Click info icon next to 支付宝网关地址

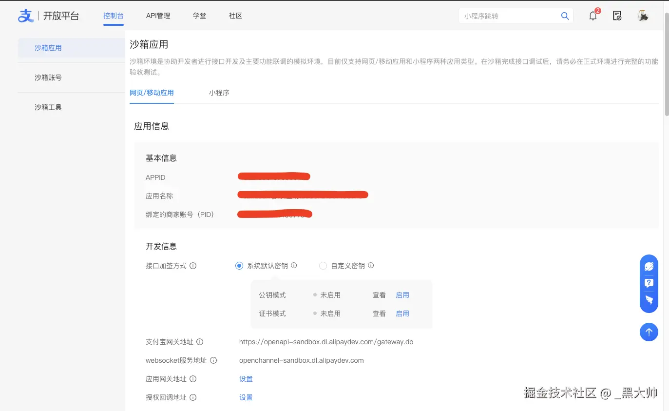pos(200,342)
